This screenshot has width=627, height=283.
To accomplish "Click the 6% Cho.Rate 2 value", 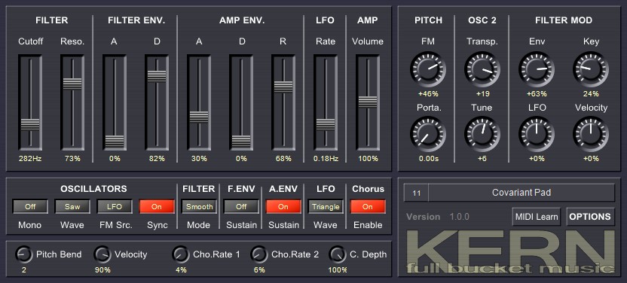I will coord(259,269).
